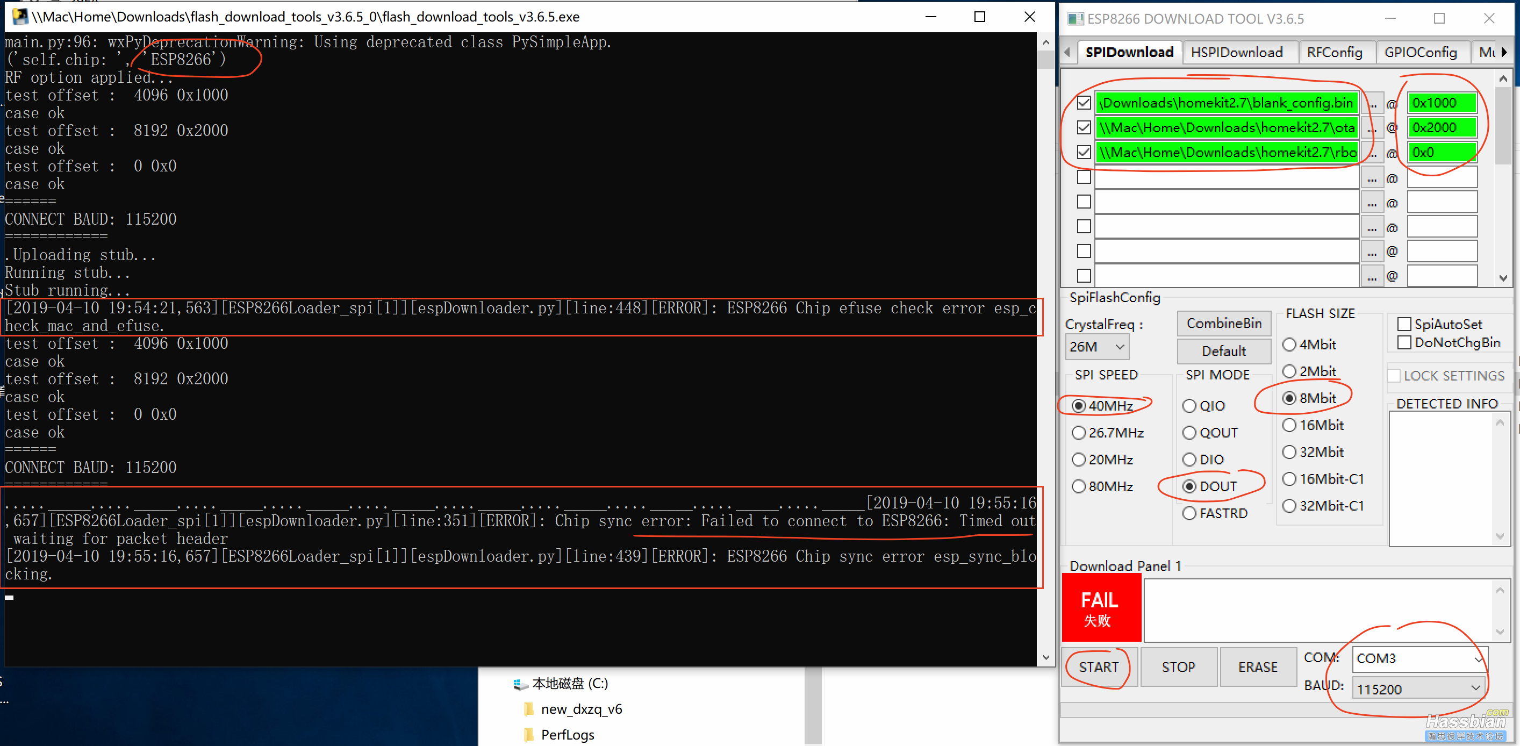Select DIO SPI mode
1520x746 pixels.
coord(1203,459)
